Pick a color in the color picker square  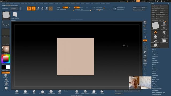6,59
